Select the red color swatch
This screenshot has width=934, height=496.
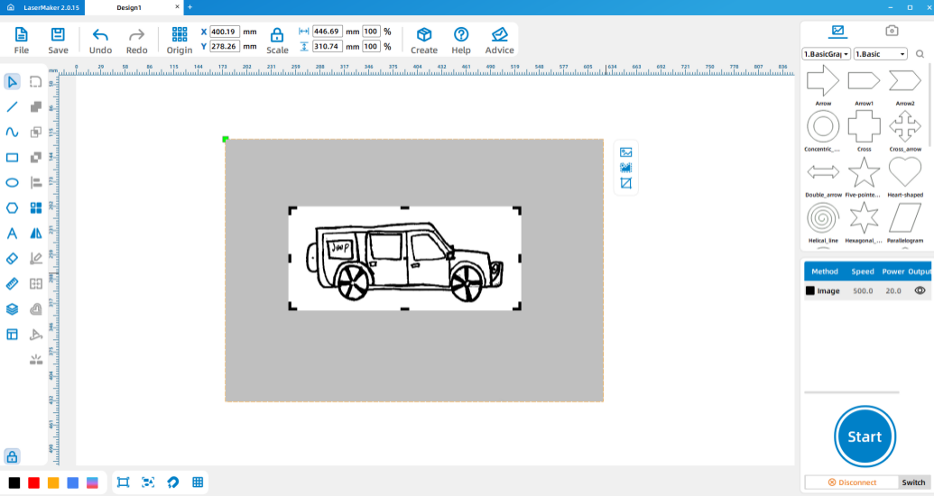point(34,482)
